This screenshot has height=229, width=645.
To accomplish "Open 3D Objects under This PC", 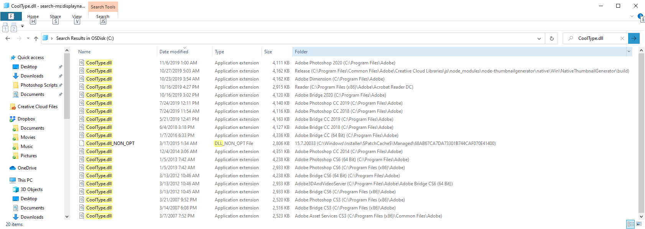I will click(x=31, y=189).
